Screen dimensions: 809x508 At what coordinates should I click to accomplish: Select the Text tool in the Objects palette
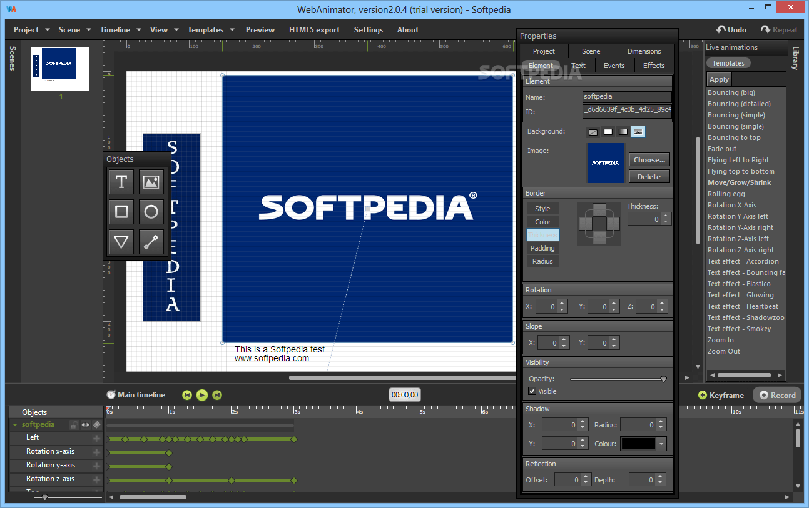coord(121,182)
